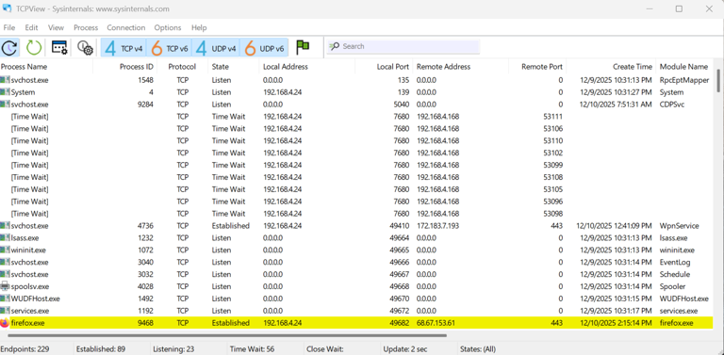Click the vertical scrollbar thumb
The image size is (724, 355).
tap(718, 81)
